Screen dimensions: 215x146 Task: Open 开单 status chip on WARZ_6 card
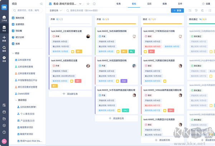point(56,66)
